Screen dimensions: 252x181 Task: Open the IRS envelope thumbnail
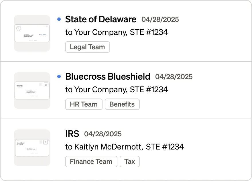click(x=32, y=147)
